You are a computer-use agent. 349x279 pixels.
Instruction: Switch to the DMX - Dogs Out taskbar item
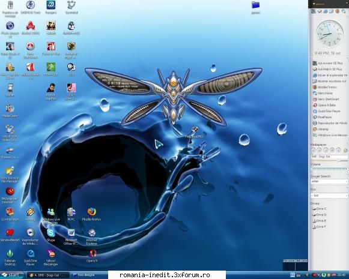tap(48, 275)
